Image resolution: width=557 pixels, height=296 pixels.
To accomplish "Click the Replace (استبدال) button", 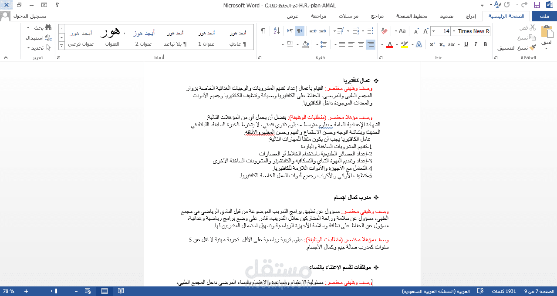I will pyautogui.click(x=38, y=38).
